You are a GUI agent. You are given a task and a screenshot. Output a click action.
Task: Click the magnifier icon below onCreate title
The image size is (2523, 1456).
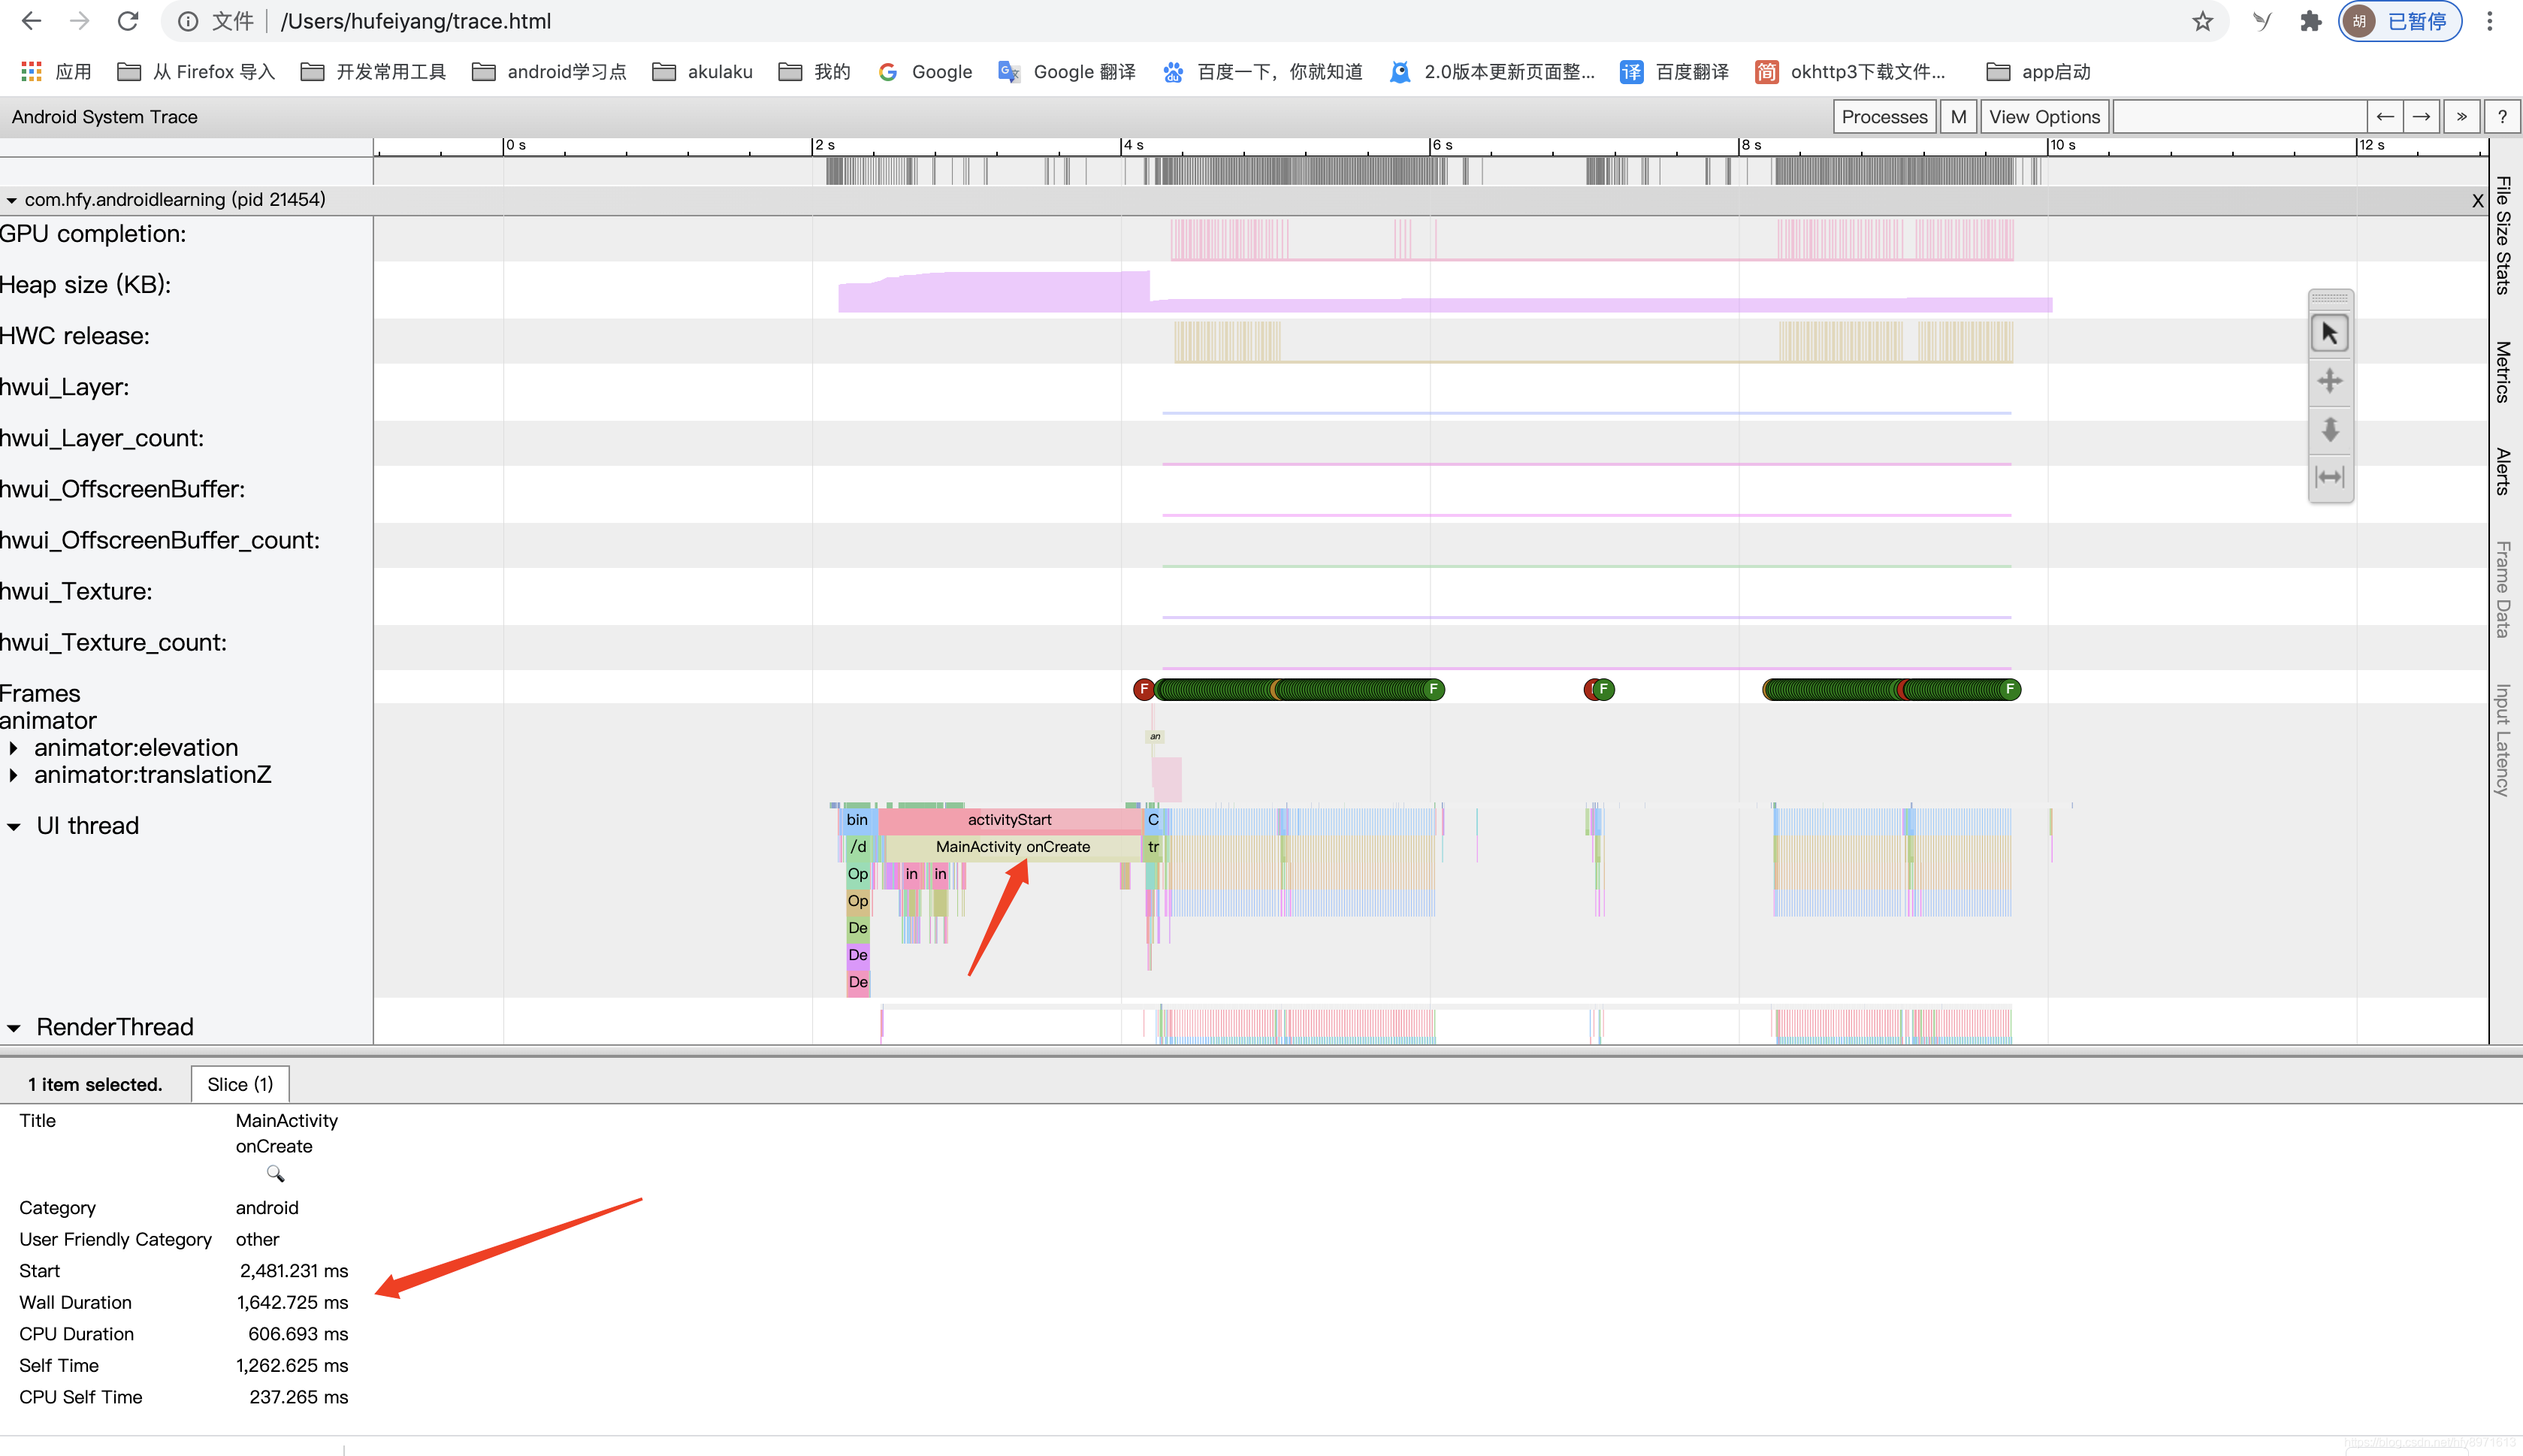pyautogui.click(x=275, y=1173)
